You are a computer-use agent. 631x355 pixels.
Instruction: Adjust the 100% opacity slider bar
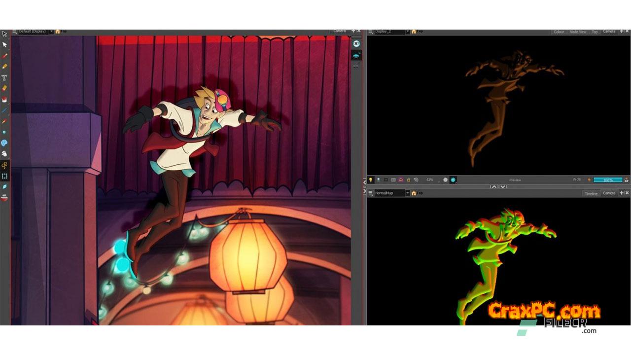[607, 180]
